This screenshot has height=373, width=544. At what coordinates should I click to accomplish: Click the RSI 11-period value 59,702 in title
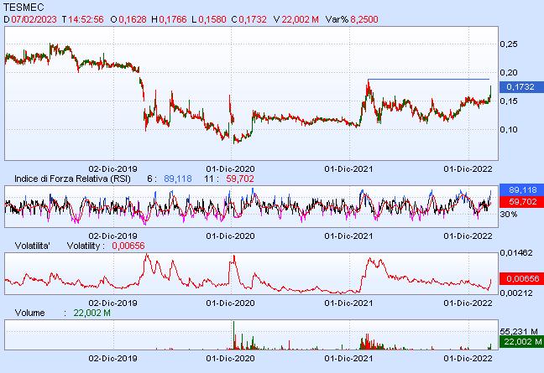coord(240,179)
